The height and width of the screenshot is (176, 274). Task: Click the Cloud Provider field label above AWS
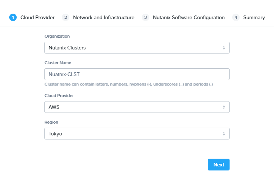coord(59,96)
